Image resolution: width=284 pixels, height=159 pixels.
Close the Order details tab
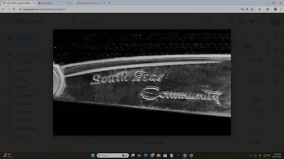tap(69, 3)
